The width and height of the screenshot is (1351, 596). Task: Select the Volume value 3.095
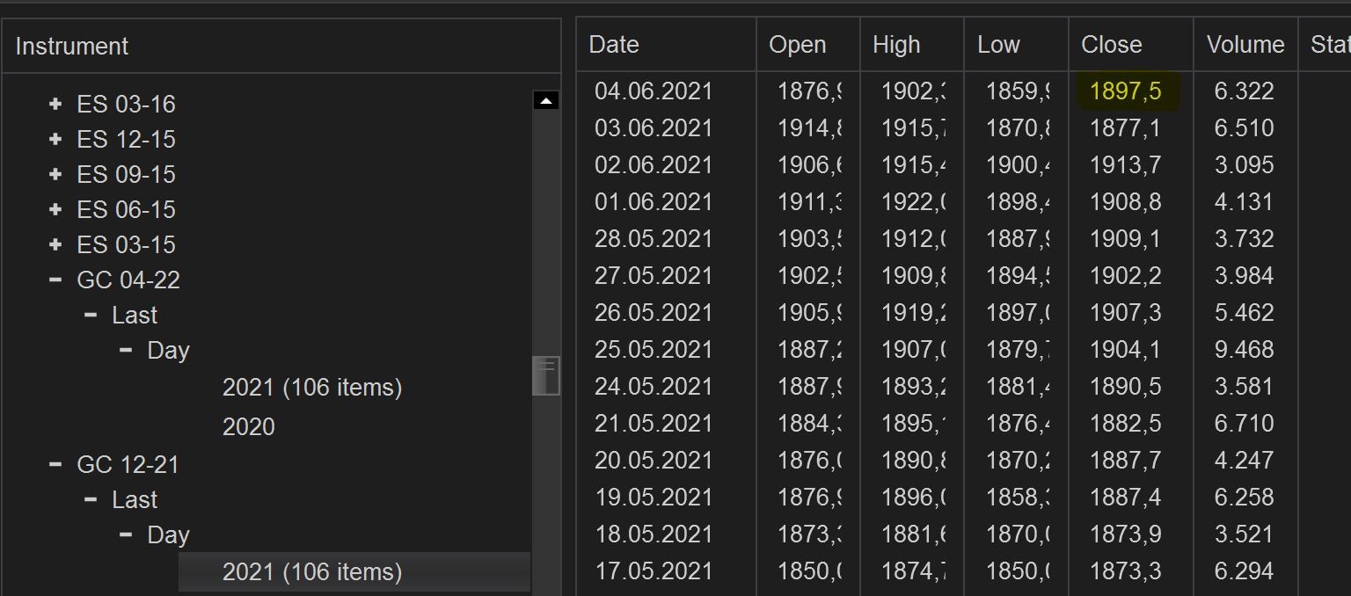point(1245,165)
